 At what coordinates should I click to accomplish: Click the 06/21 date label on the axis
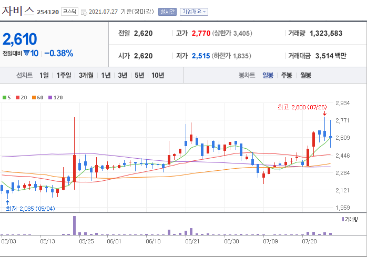point(192,241)
